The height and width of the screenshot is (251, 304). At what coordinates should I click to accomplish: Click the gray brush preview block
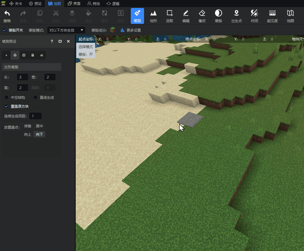[190, 119]
